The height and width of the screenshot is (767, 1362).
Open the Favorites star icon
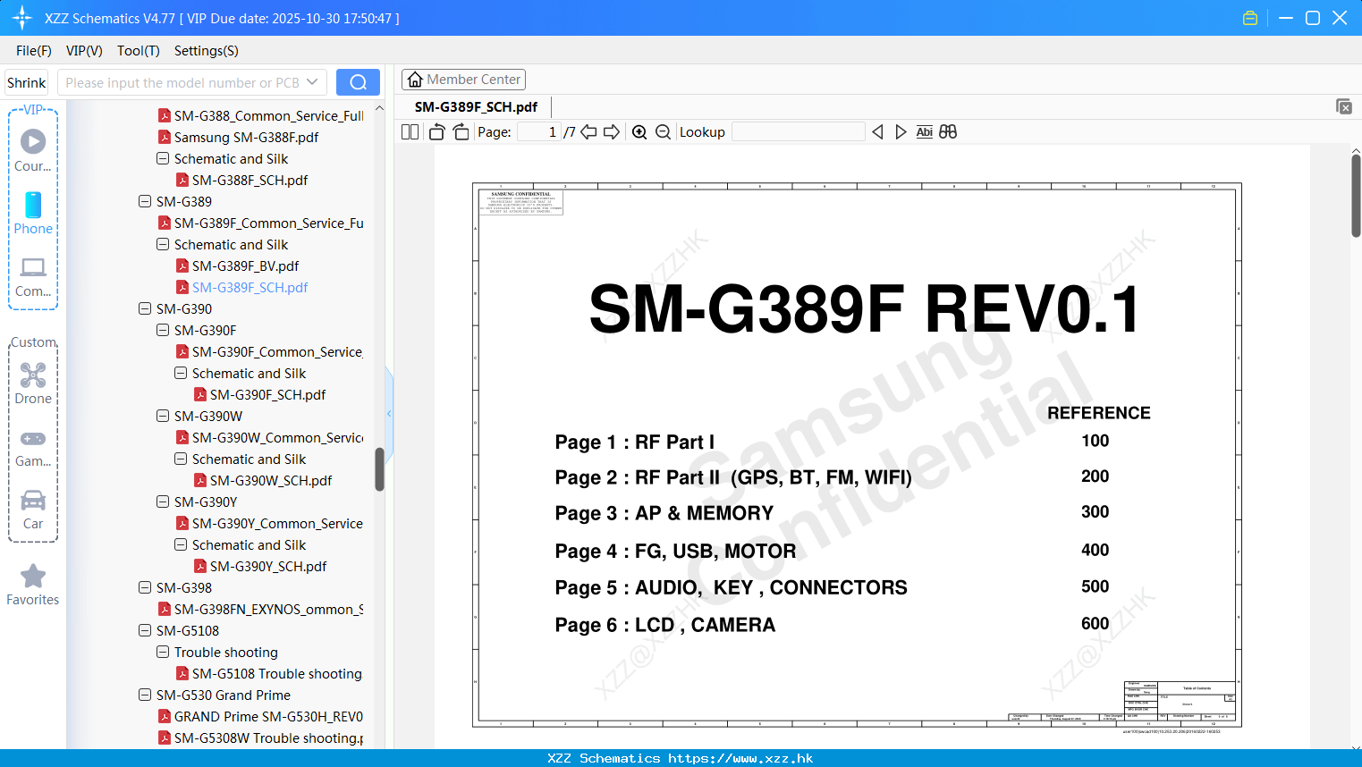[x=33, y=576]
